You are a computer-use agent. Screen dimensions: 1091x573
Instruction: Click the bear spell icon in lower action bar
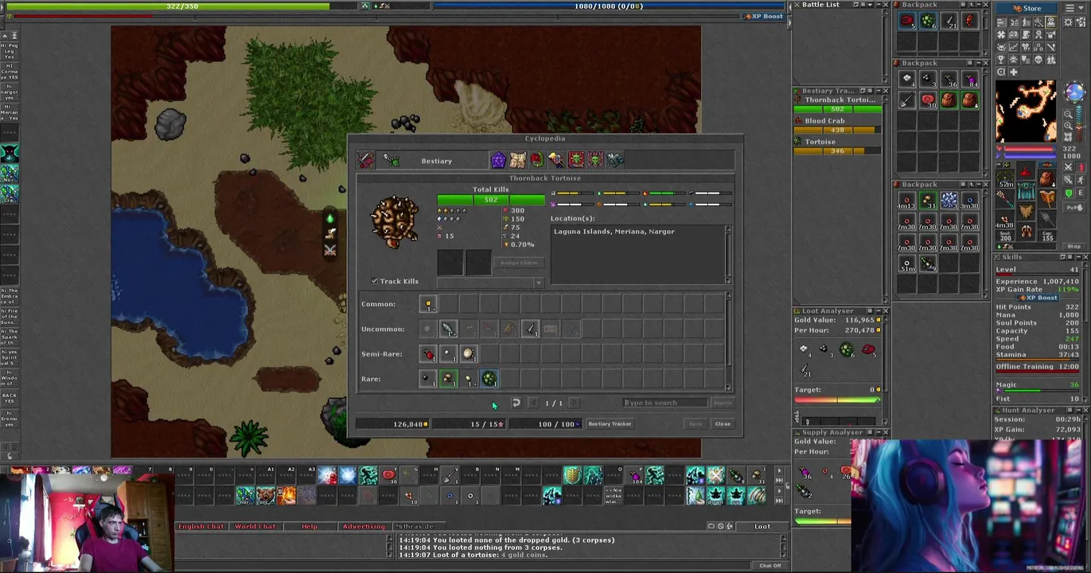(266, 497)
